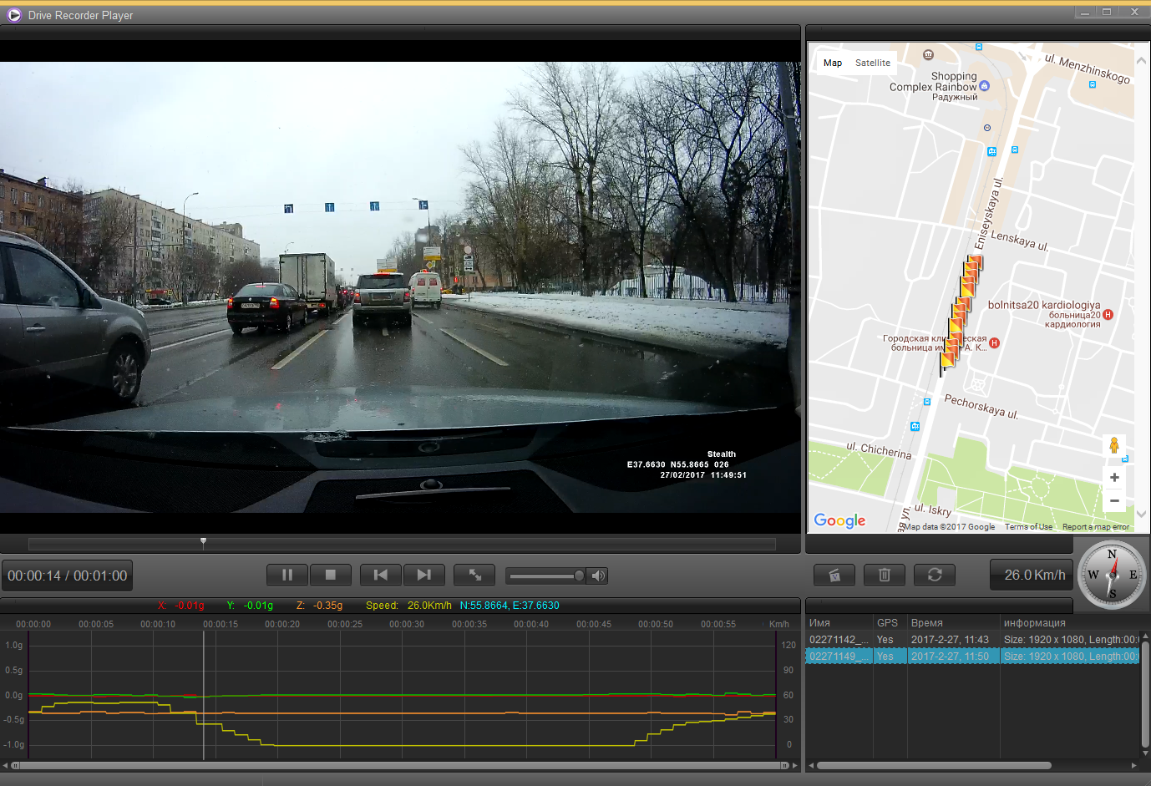Image resolution: width=1151 pixels, height=786 pixels.
Task: Stop the video with the stop button
Action: [x=331, y=575]
